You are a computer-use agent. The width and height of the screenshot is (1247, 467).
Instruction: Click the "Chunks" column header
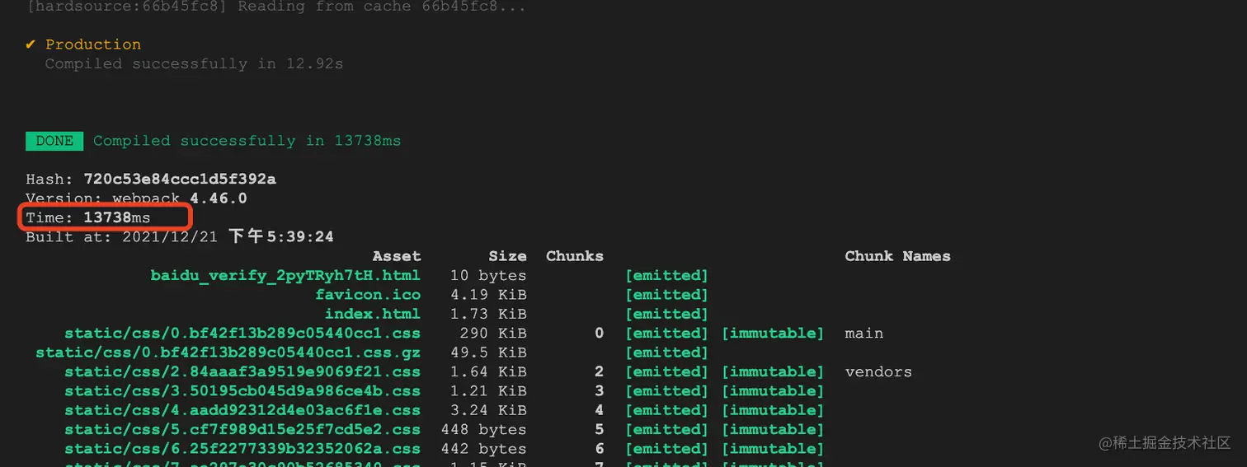tap(575, 256)
